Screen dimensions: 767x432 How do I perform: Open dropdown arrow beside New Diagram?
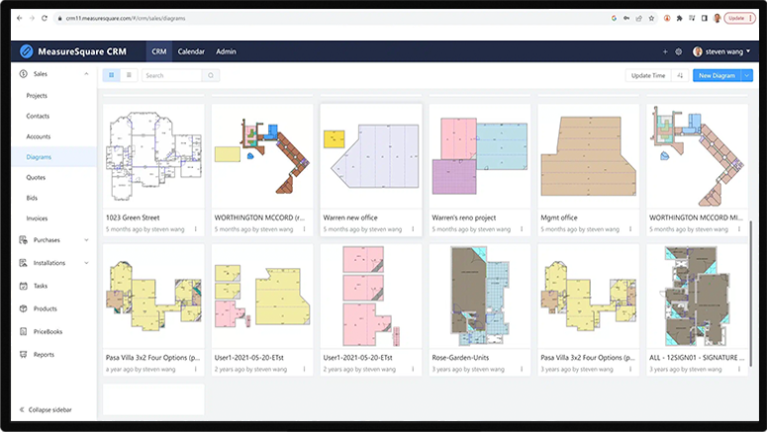[x=747, y=75]
